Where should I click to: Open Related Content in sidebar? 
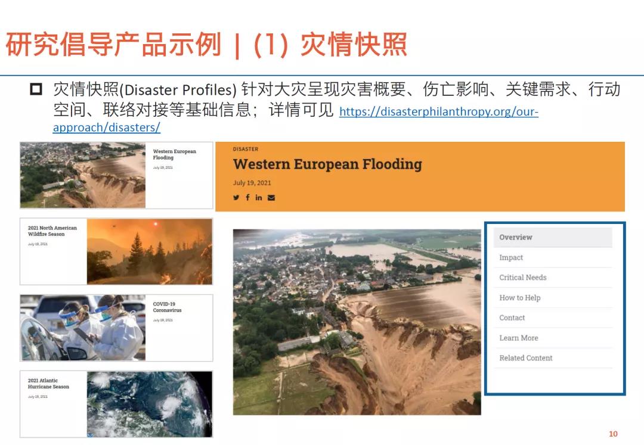pyautogui.click(x=552, y=358)
